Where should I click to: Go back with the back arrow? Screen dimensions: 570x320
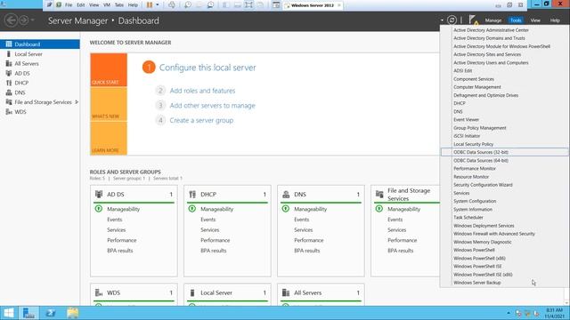click(11, 20)
